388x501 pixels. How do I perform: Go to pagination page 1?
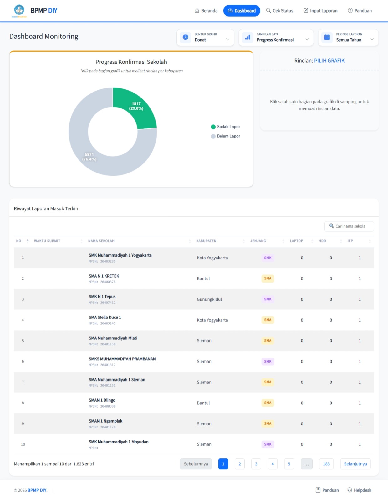(x=223, y=464)
